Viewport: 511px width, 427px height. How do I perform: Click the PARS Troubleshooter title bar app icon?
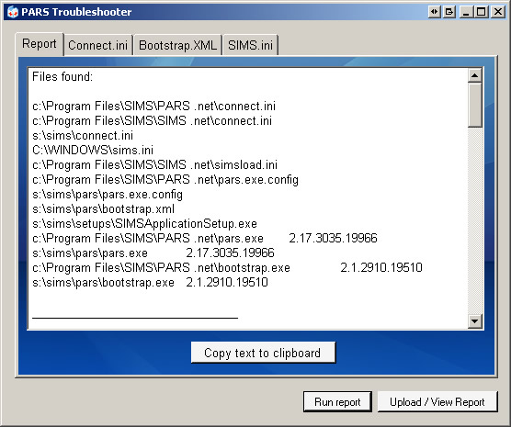[x=12, y=12]
